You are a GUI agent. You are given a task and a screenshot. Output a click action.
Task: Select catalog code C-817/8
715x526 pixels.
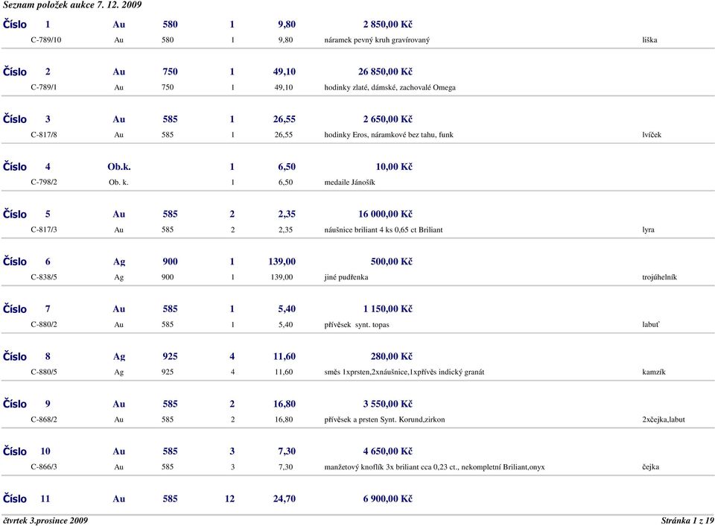coord(44,135)
